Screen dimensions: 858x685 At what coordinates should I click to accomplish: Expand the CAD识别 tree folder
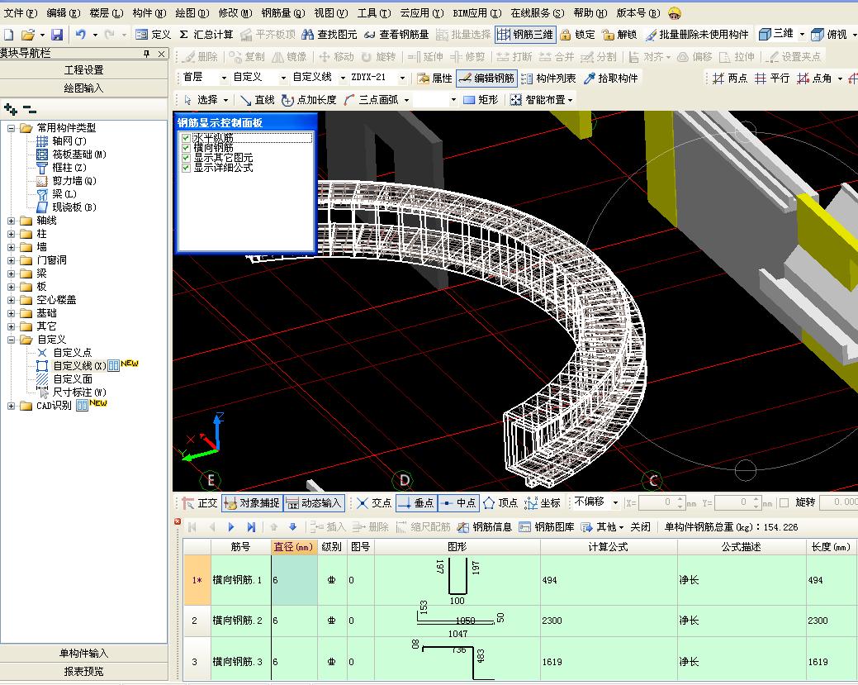(x=11, y=407)
